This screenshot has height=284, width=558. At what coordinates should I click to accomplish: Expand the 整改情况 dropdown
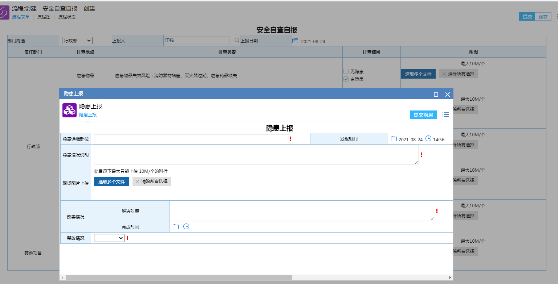point(109,238)
